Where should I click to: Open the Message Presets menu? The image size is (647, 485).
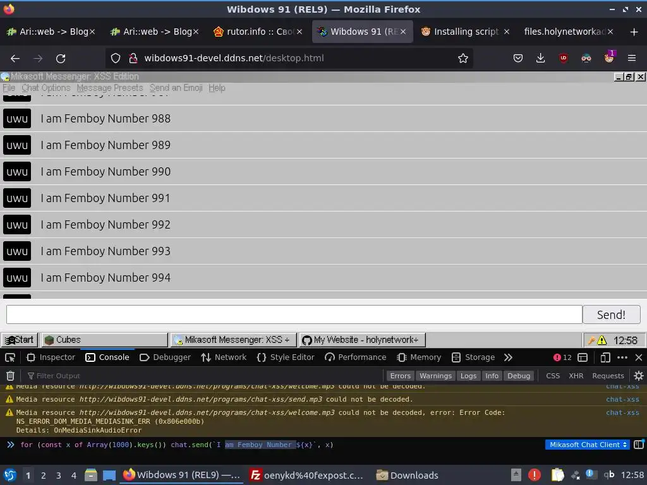click(x=110, y=88)
